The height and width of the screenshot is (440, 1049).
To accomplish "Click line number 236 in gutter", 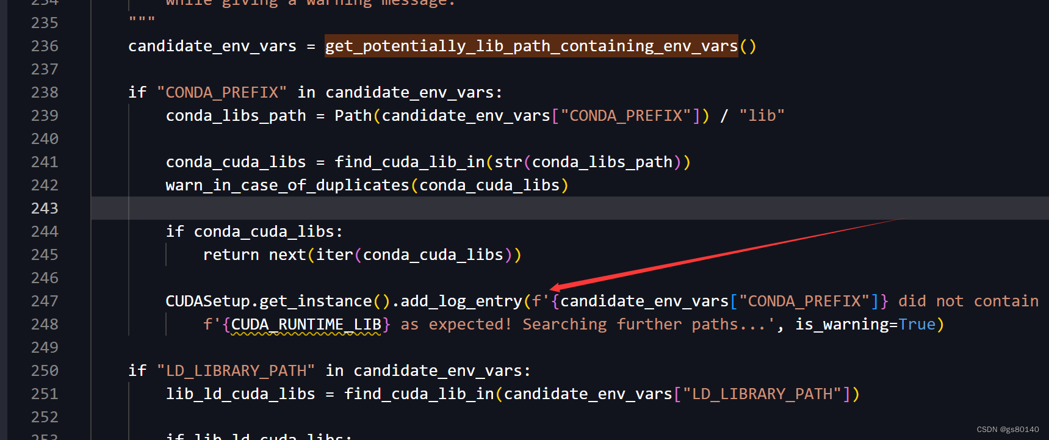I will click(45, 46).
